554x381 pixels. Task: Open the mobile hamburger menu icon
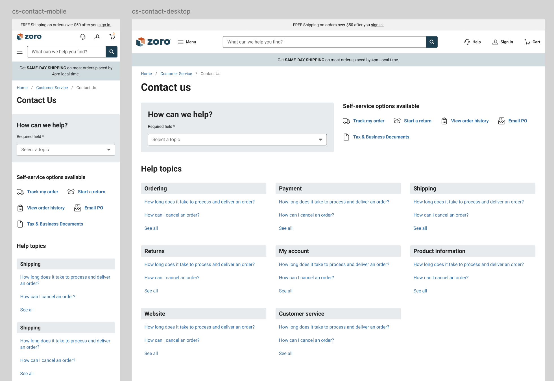tap(19, 52)
